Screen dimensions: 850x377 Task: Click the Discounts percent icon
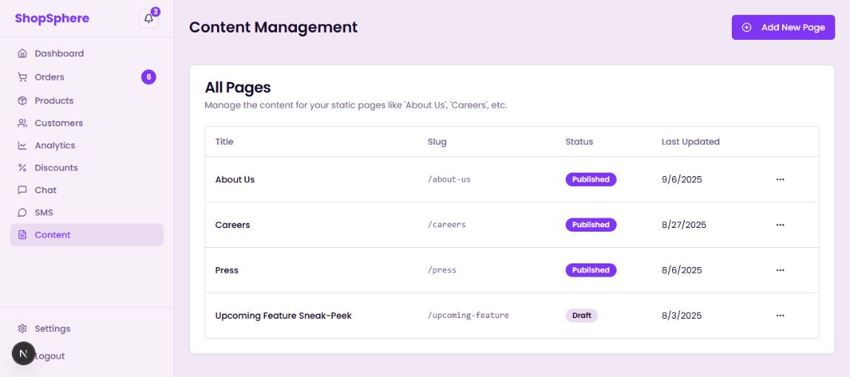[x=22, y=167]
